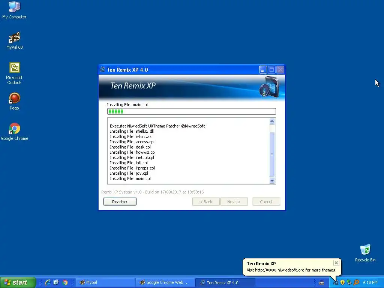Screen dimensions: 384x288
Task: Click the Cancel button in the installer
Action: pos(266,201)
